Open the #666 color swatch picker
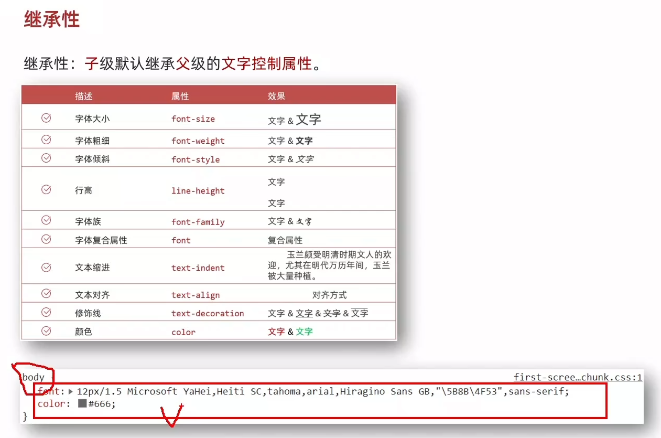 (x=82, y=404)
